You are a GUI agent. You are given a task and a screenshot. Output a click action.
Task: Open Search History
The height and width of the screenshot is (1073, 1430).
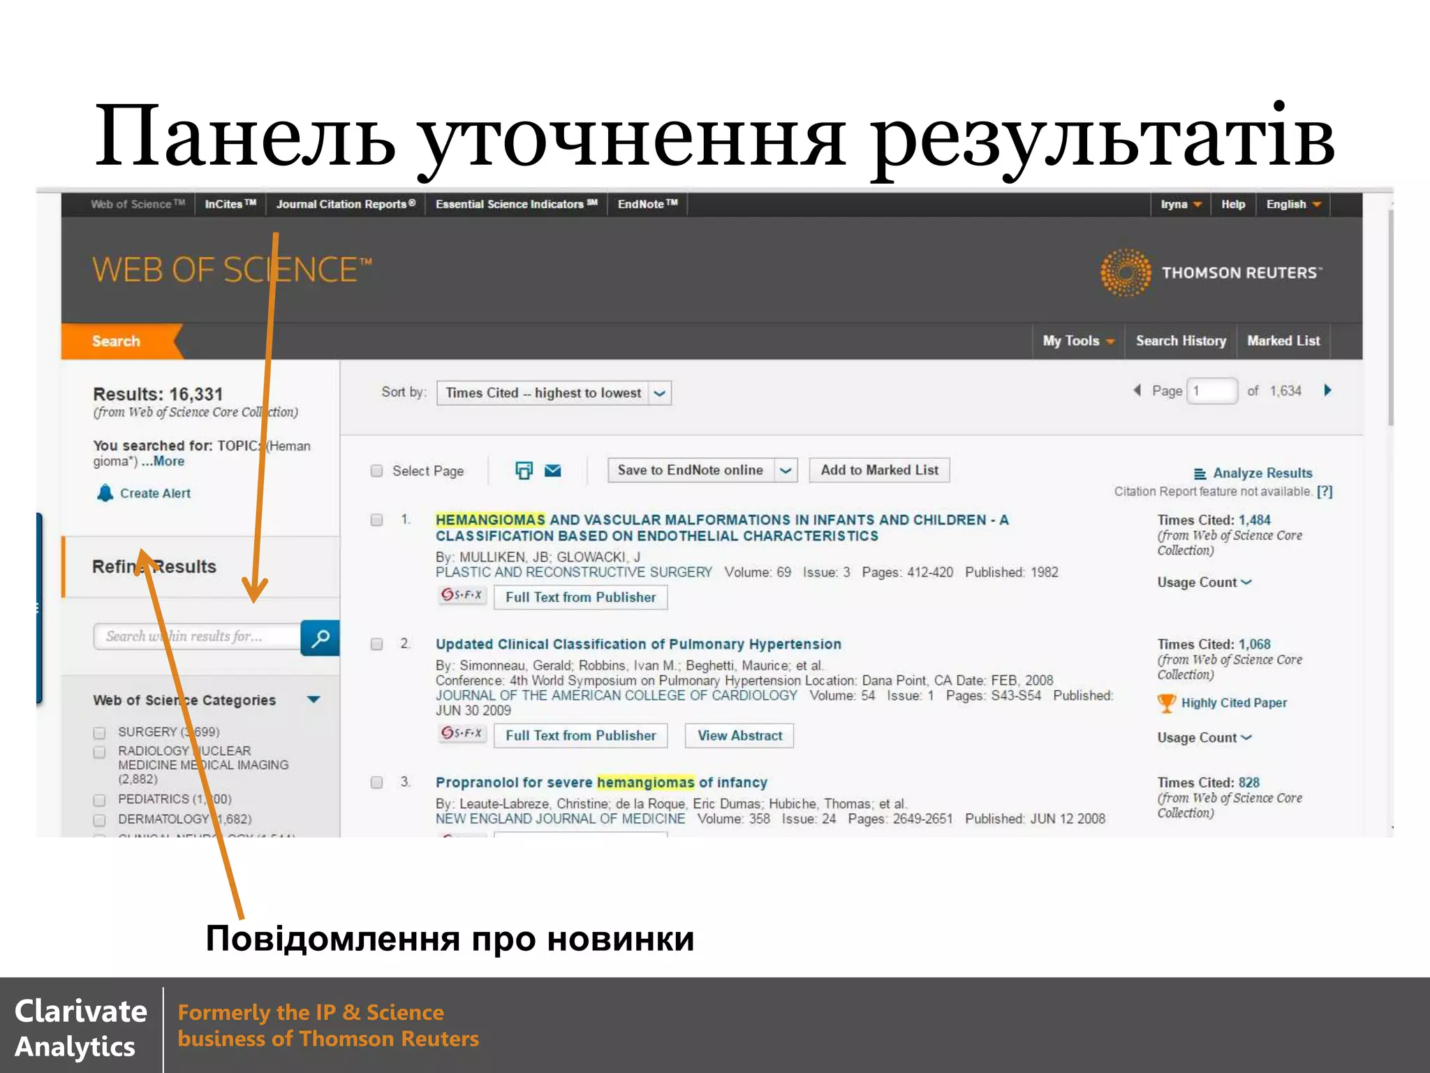[x=1181, y=341]
